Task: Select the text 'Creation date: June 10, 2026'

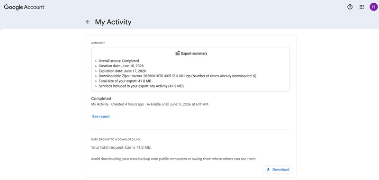Action: click(x=121, y=66)
